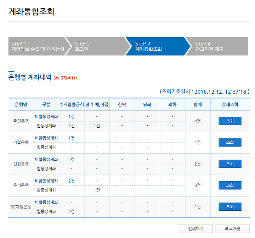Open 비활동성계좌 link in 우리은행 row

coord(46,181)
